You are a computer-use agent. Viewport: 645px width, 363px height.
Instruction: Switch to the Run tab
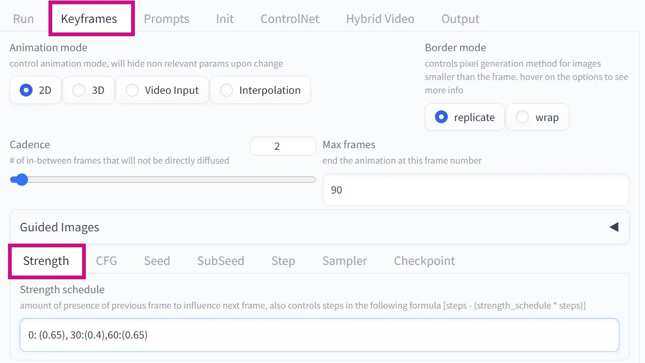(23, 19)
